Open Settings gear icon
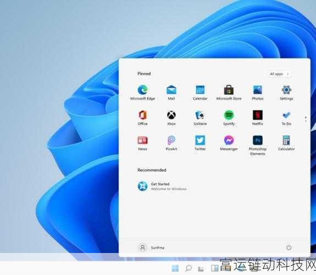Screen dimensions: 316x275 pyautogui.click(x=286, y=92)
